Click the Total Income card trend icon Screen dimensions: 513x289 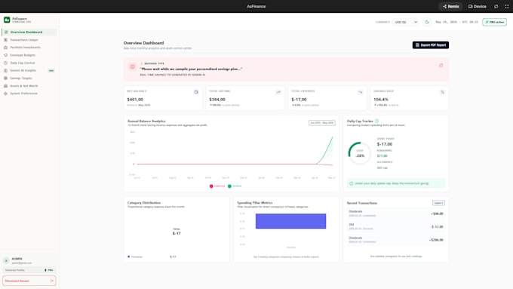[x=278, y=92]
